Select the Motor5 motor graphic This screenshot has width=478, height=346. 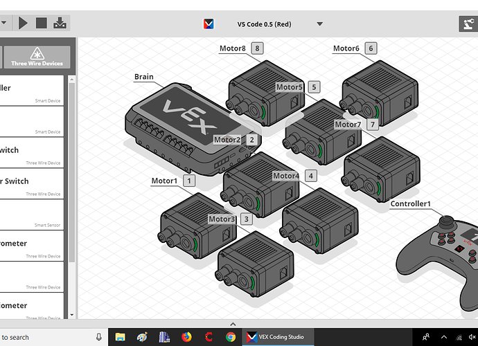click(x=323, y=132)
